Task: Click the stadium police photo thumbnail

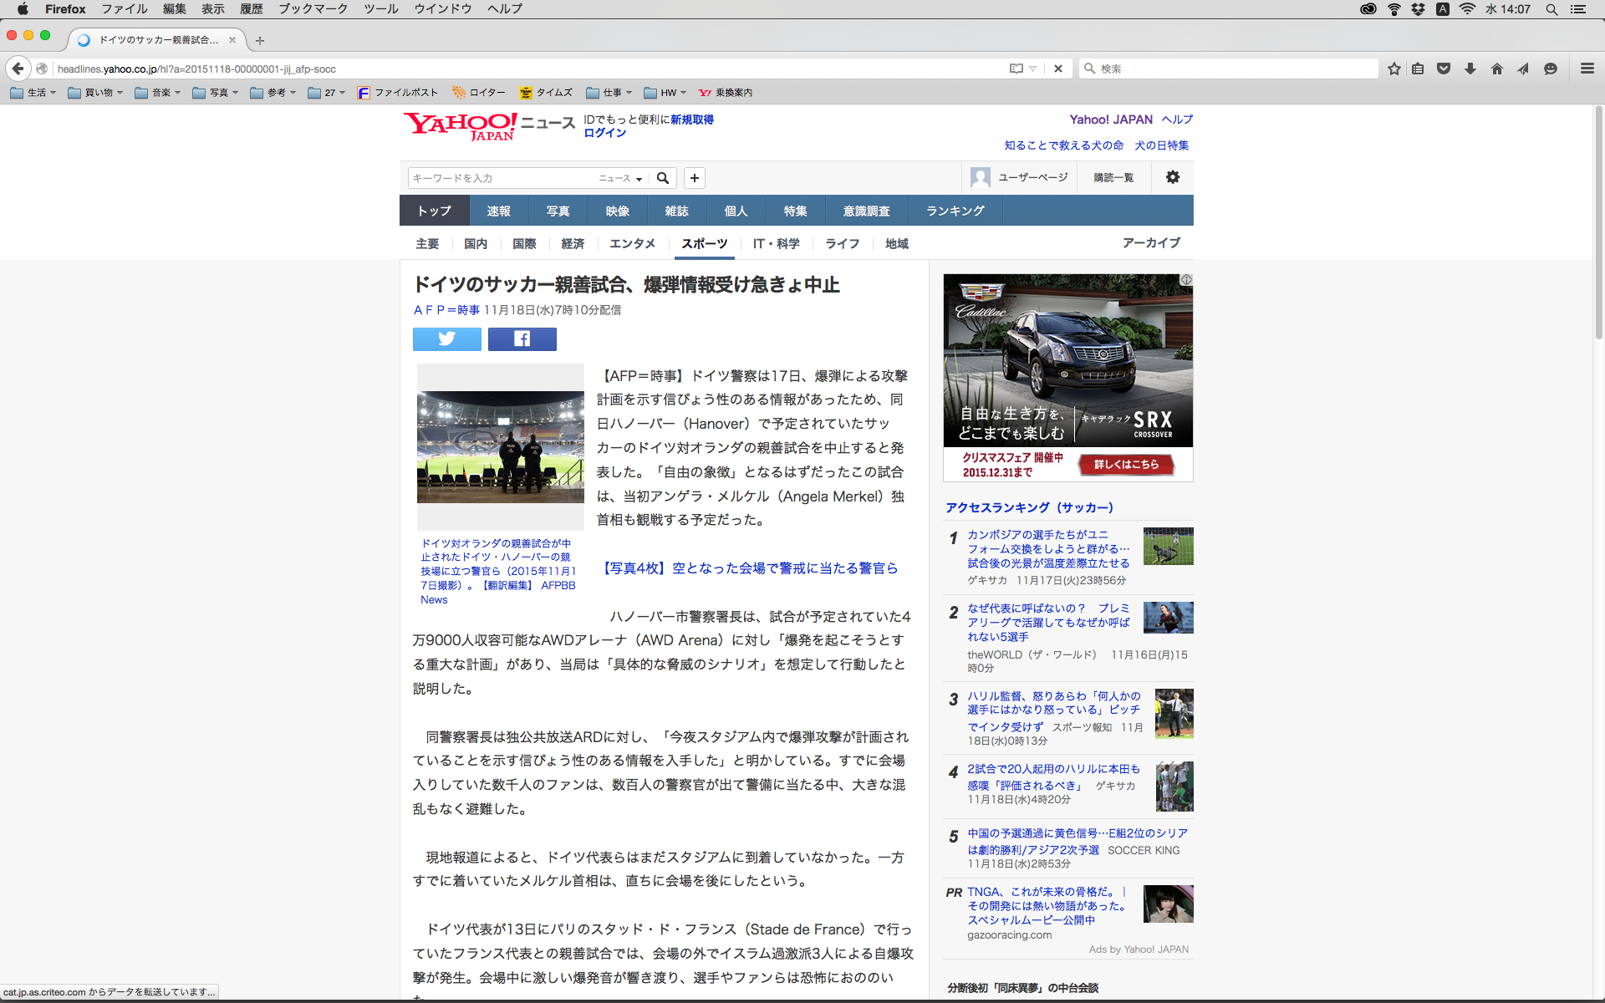Action: click(500, 446)
